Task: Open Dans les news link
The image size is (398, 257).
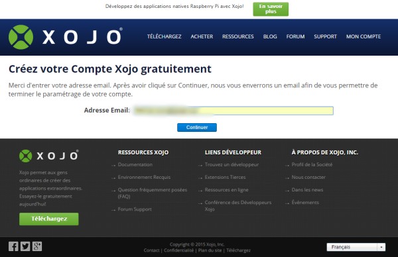Action: tap(307, 190)
